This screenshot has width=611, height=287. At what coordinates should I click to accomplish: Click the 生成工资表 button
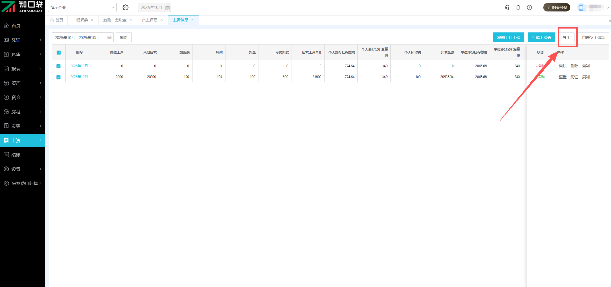click(x=541, y=38)
